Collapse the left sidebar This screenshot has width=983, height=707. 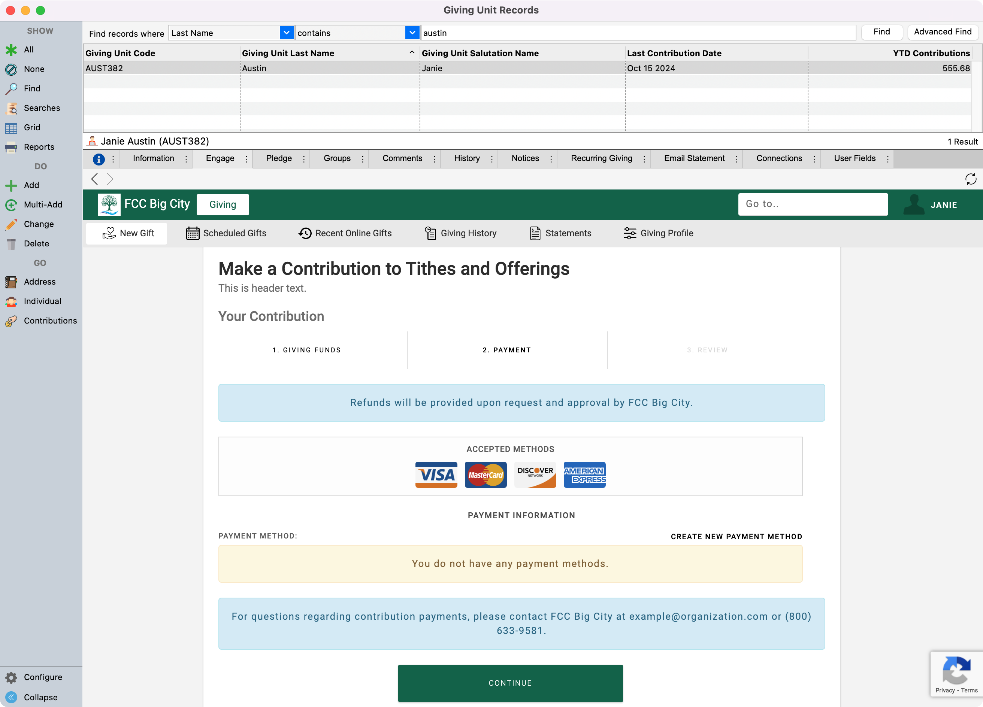[x=40, y=697]
